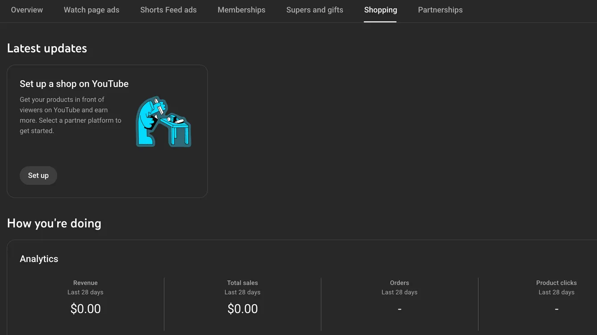Go to the Memberships tab
The height and width of the screenshot is (335, 597).
pos(241,10)
